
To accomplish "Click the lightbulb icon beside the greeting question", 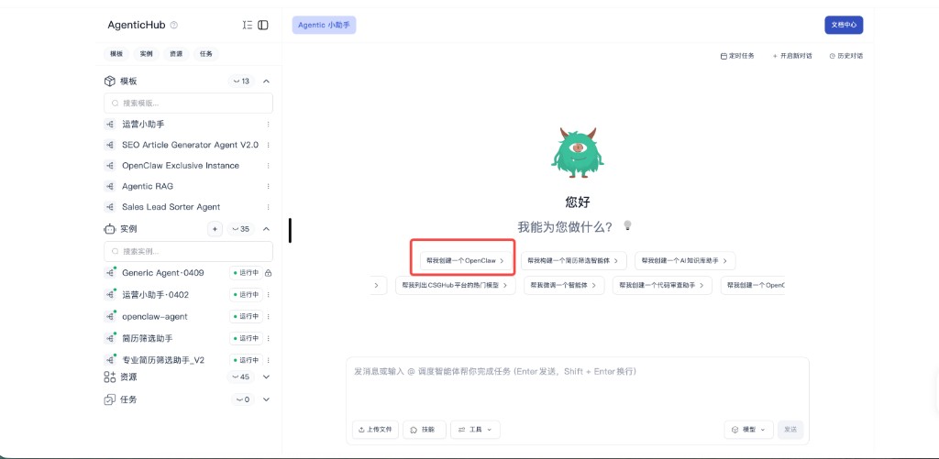I will coord(628,225).
